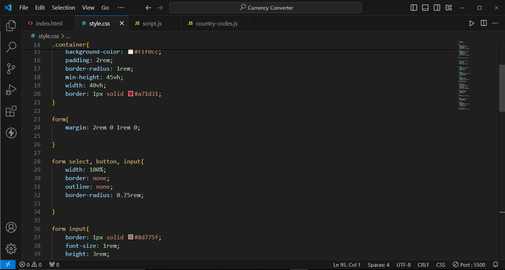Open the Explorer view in activity bar

pyautogui.click(x=11, y=26)
